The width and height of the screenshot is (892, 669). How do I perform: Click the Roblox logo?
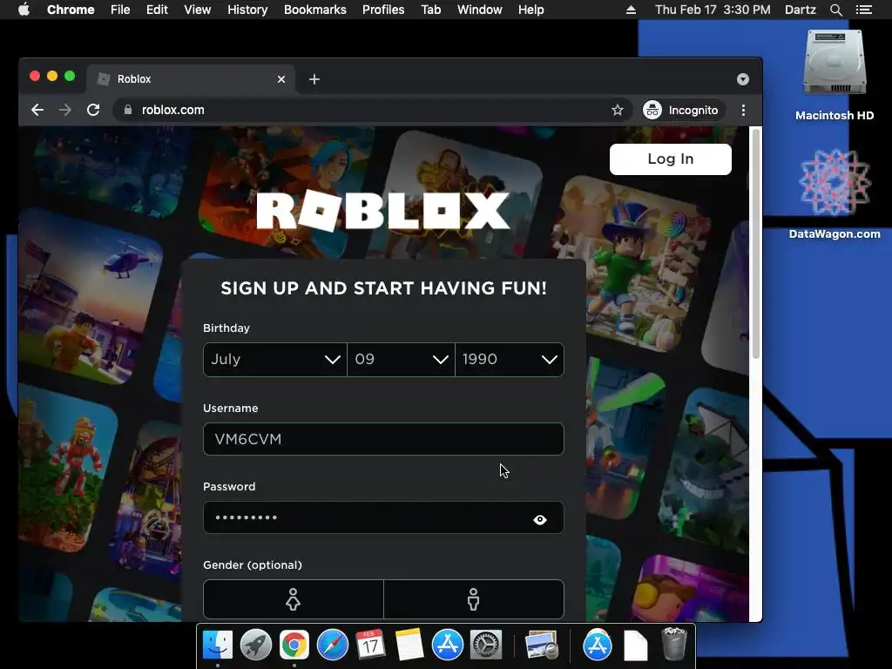point(383,211)
